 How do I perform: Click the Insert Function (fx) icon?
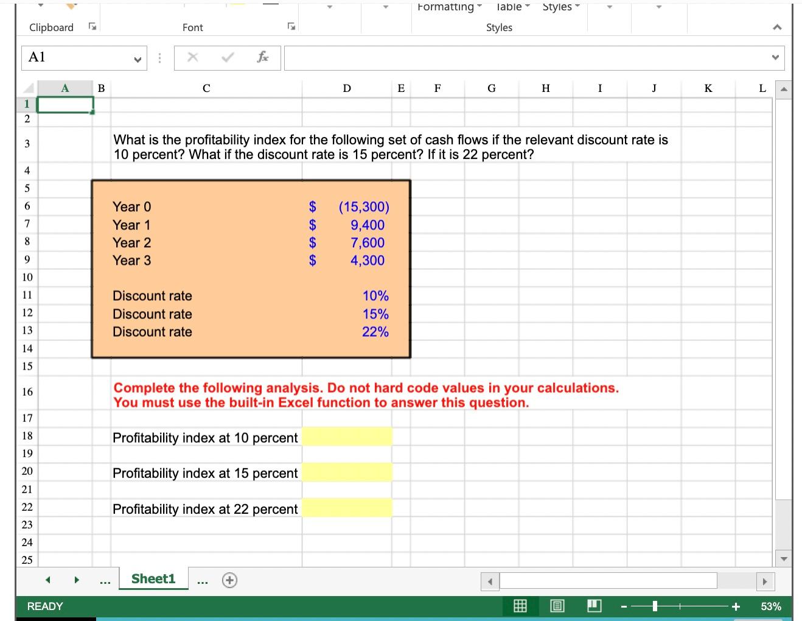(x=263, y=57)
